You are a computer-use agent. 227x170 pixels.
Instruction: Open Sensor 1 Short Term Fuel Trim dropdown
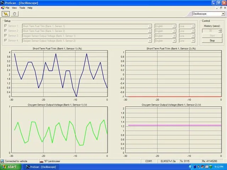[87, 26]
